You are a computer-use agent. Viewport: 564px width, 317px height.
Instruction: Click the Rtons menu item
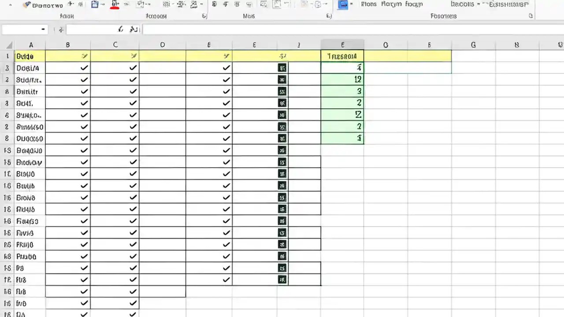tap(368, 4)
